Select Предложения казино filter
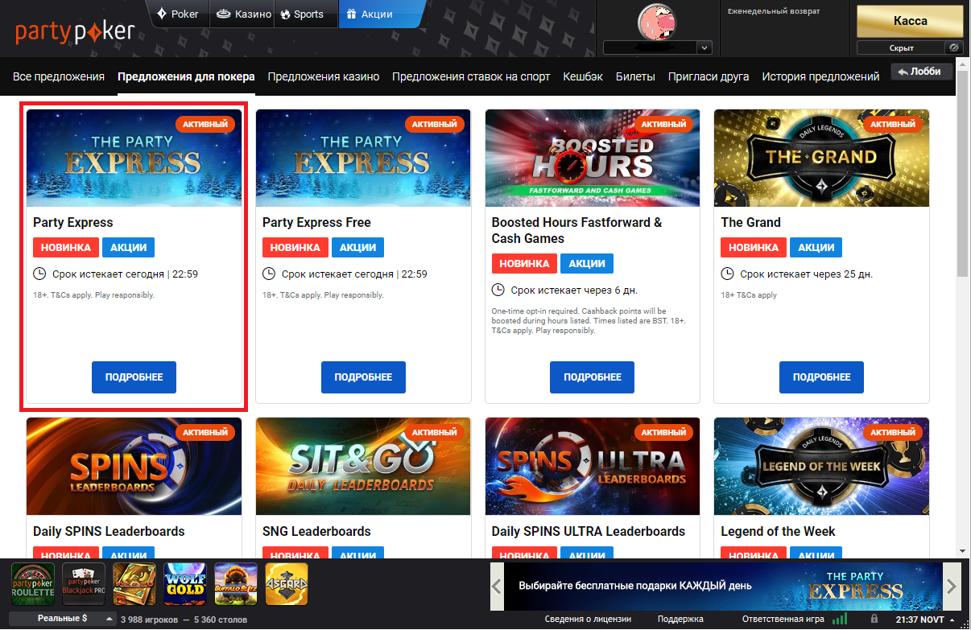 pos(324,76)
